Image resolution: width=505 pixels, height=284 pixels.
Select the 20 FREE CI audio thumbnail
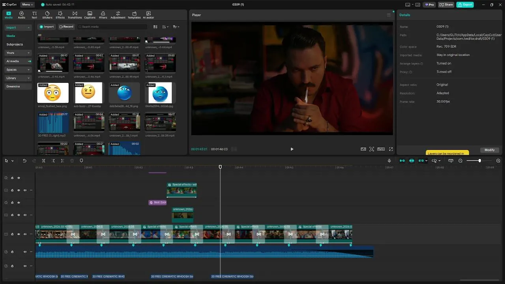[x=53, y=123]
